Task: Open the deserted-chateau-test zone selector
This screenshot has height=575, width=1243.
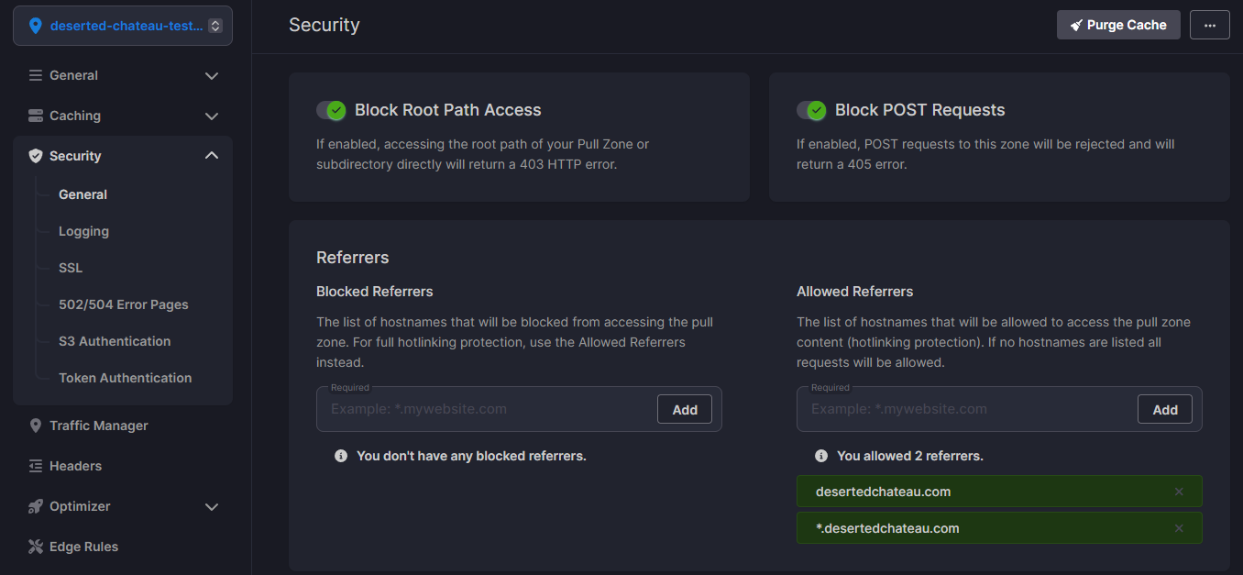Action: coord(123,26)
